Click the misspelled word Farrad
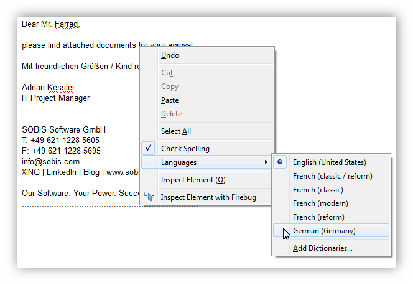 tap(66, 24)
